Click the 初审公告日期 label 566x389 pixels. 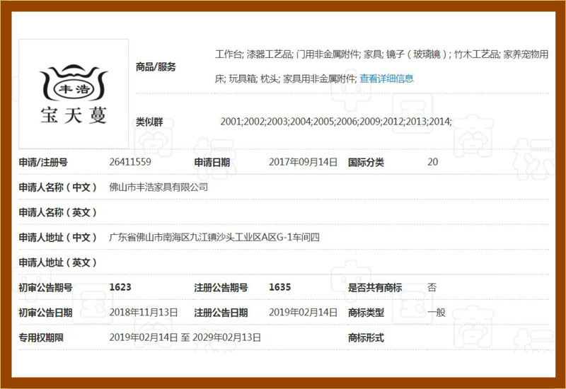coord(45,313)
